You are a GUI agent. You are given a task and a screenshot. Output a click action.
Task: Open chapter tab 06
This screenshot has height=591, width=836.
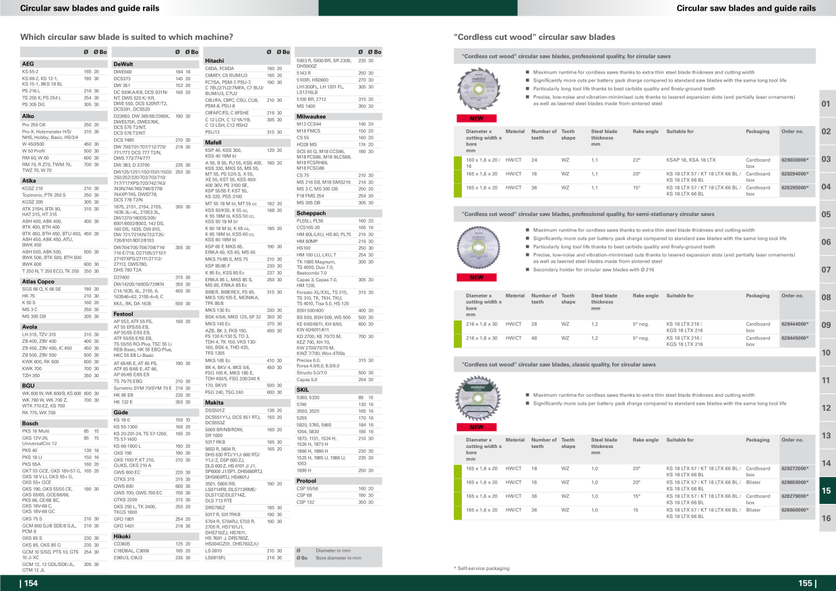click(x=827, y=242)
